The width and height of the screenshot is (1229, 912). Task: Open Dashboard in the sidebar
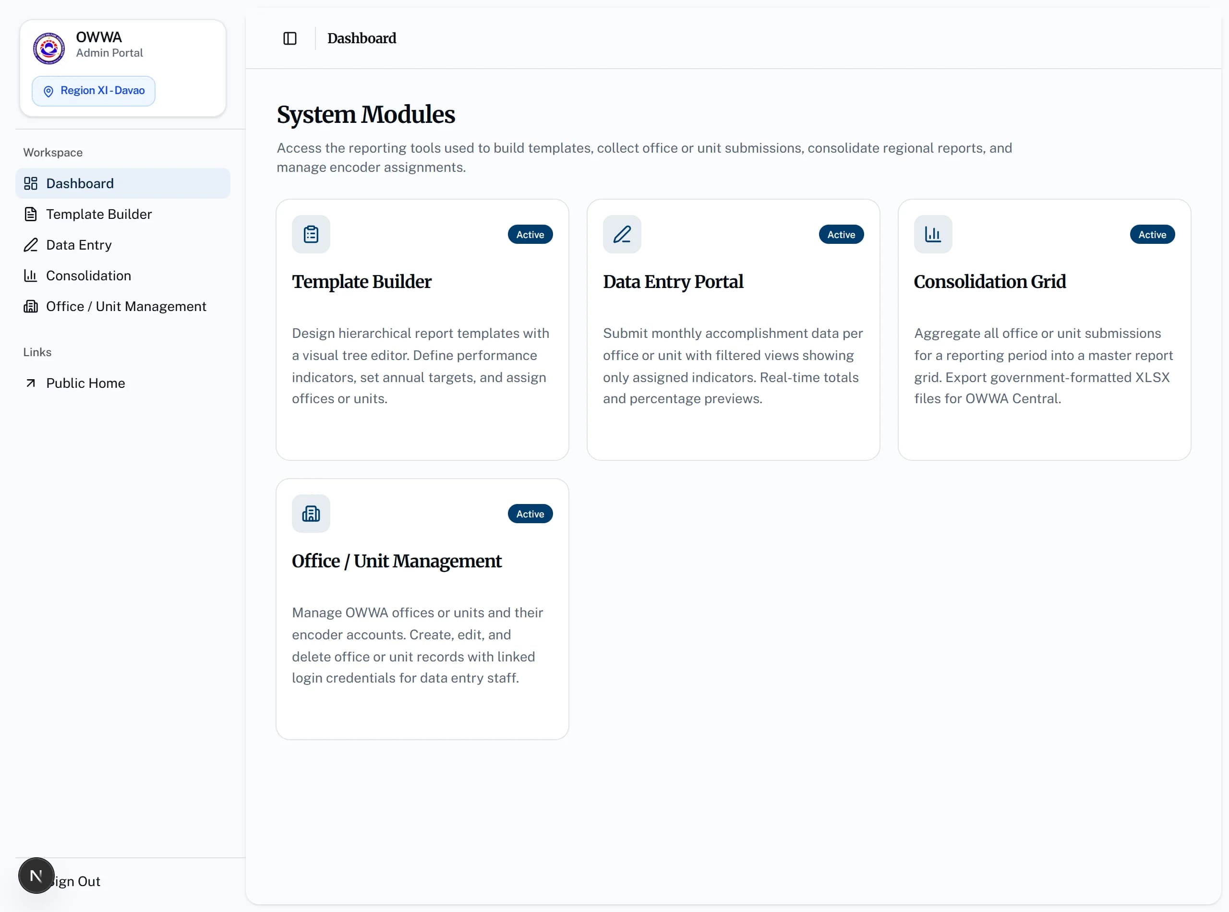point(122,183)
